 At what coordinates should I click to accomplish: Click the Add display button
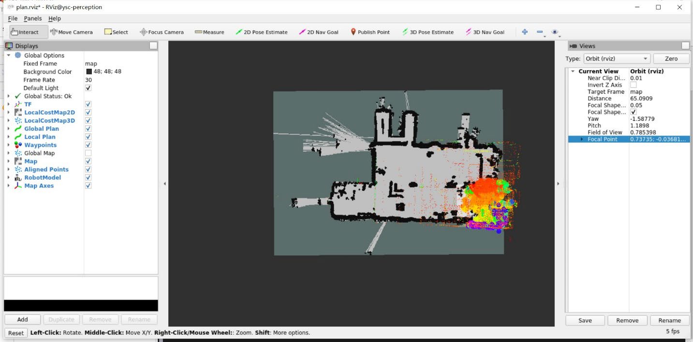23,319
